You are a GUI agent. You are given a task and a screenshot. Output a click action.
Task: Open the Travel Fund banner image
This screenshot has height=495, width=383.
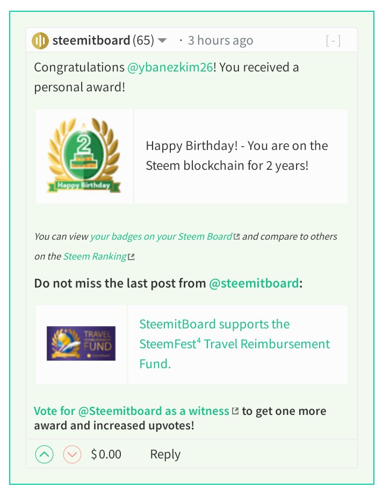click(81, 343)
